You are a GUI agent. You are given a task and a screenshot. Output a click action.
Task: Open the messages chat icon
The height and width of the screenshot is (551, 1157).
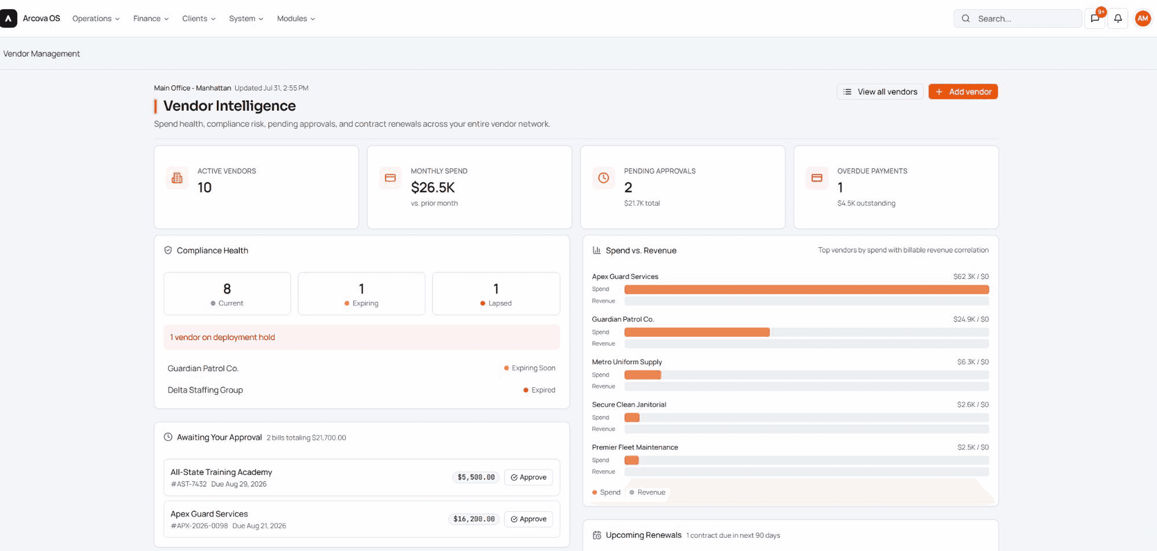(1095, 18)
